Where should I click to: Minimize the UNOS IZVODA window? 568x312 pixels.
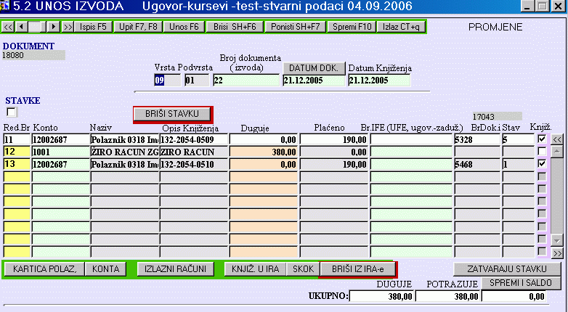click(x=528, y=6)
